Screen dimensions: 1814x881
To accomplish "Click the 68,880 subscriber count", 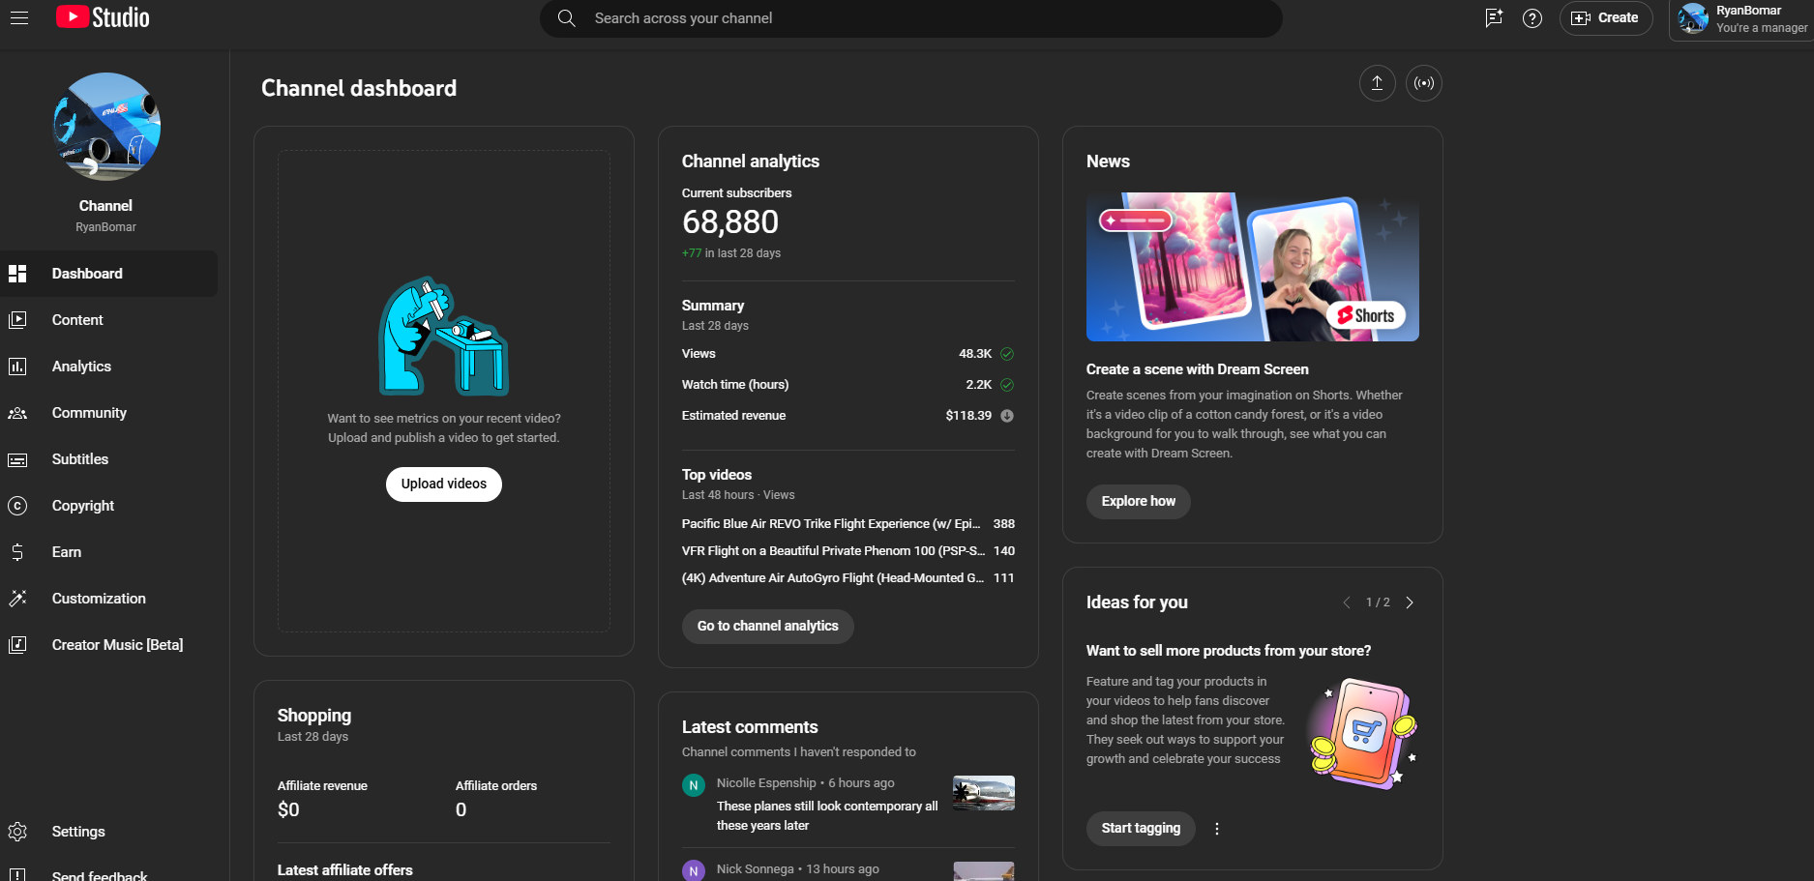I will tap(730, 222).
